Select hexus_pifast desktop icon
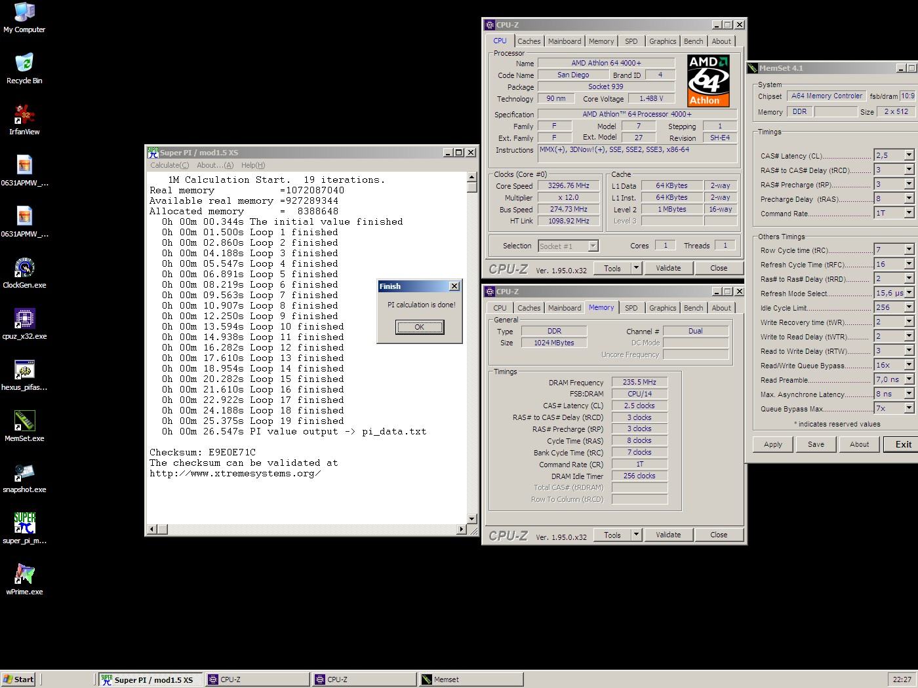The width and height of the screenshot is (918, 688). 24,375
